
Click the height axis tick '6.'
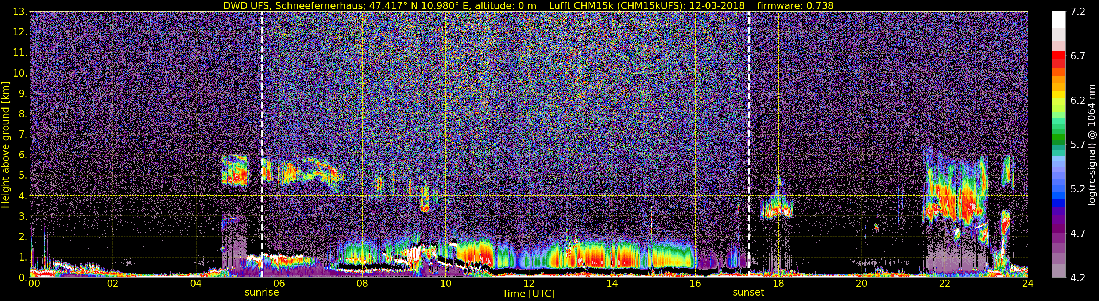tap(22, 155)
